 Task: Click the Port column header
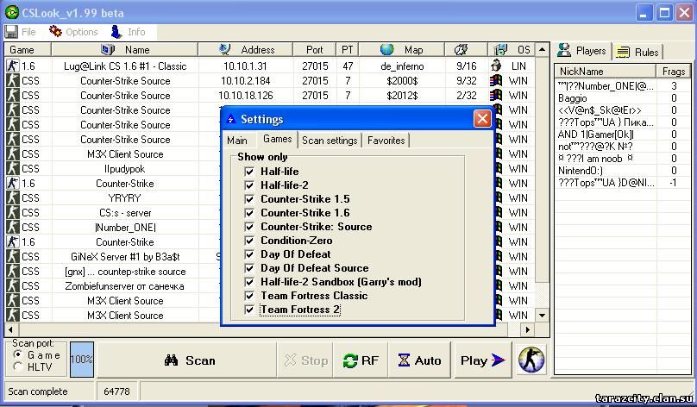point(315,50)
